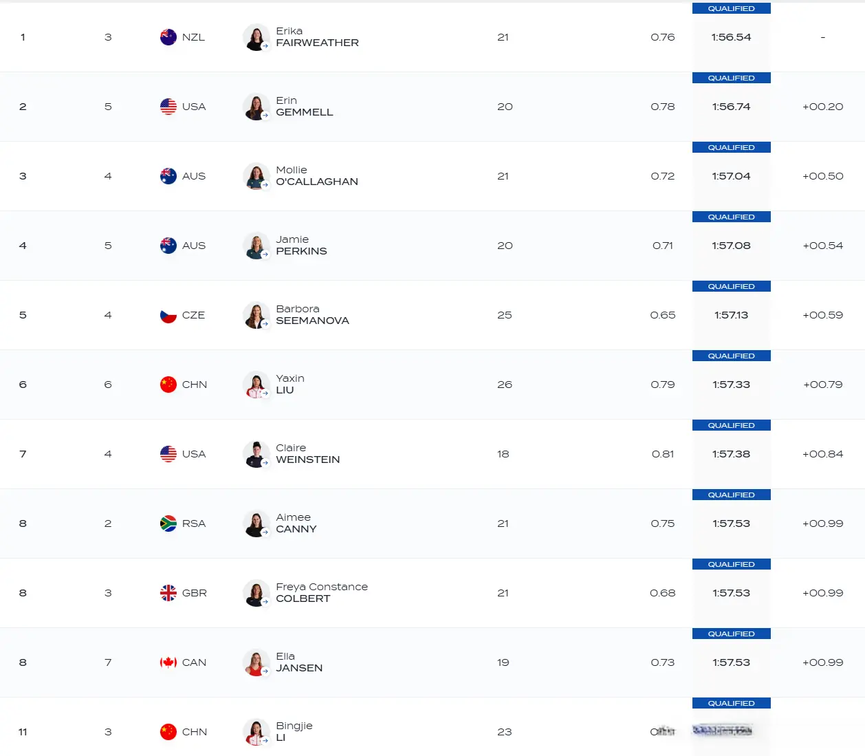Open Aimee CANNY athlete link
865x756 pixels.
[x=296, y=523]
